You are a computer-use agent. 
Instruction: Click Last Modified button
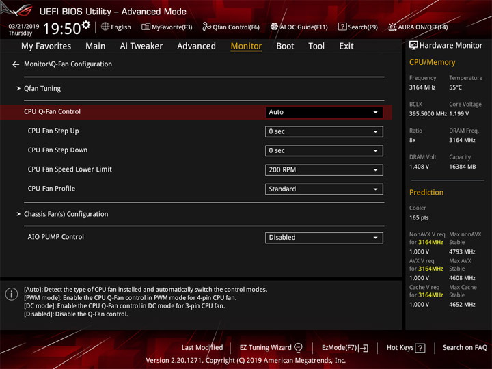[x=202, y=347]
